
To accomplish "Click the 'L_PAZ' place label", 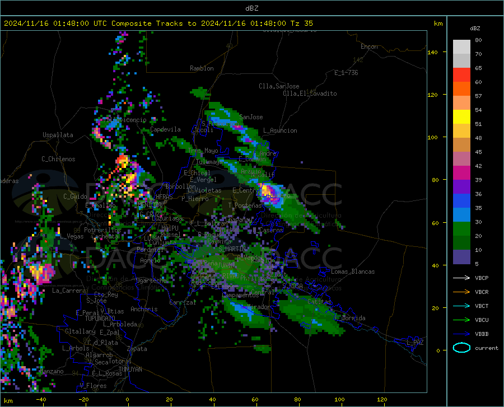I will 415,343.
